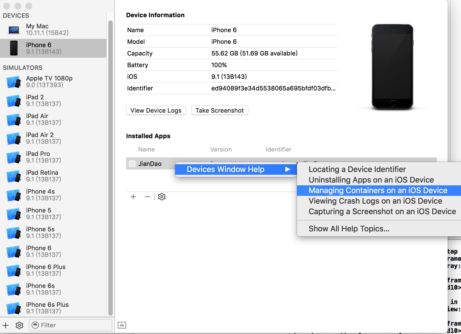The height and width of the screenshot is (334, 461).
Task: Choose Capturing a Screenshot on an iOS Device
Action: (379, 211)
